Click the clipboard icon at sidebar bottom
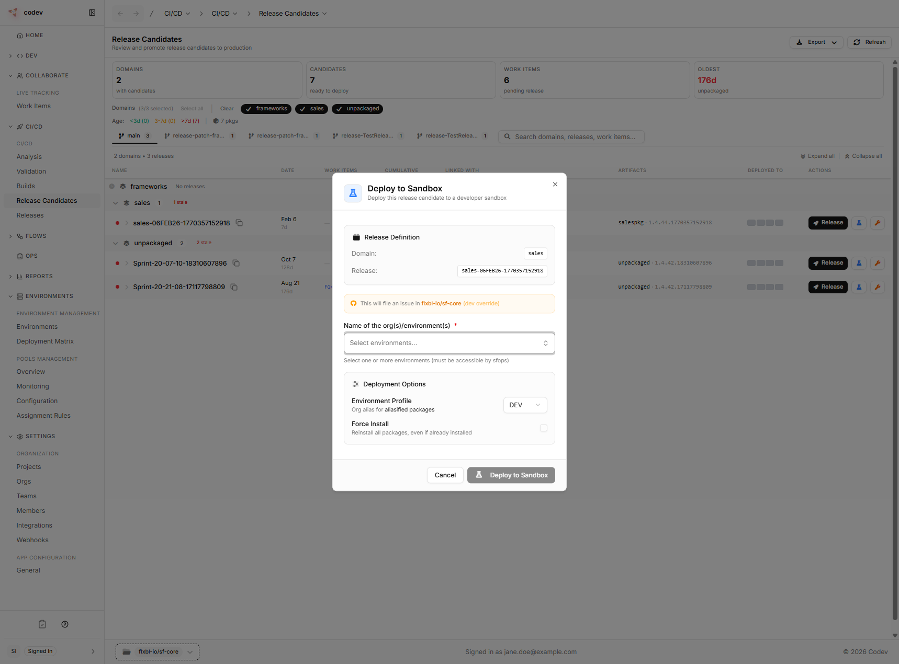Viewport: 899px width, 664px height. (x=42, y=624)
